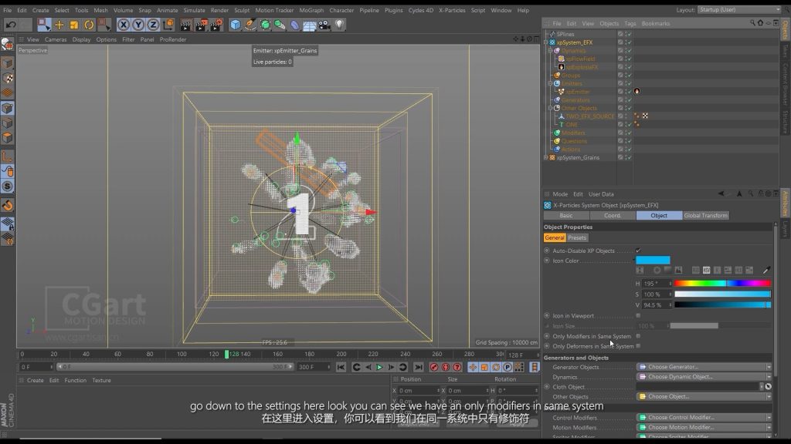
Task: Activate the Scale tool
Action: click(73, 24)
